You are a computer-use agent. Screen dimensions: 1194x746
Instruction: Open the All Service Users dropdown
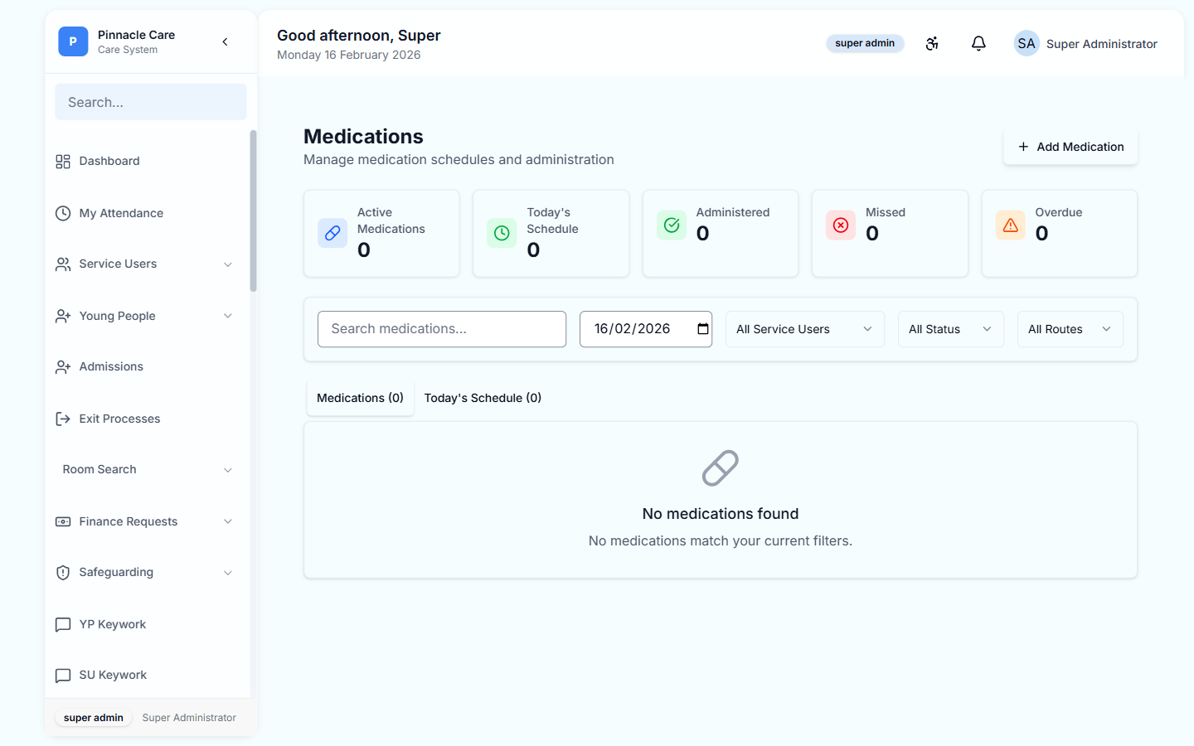[803, 329]
